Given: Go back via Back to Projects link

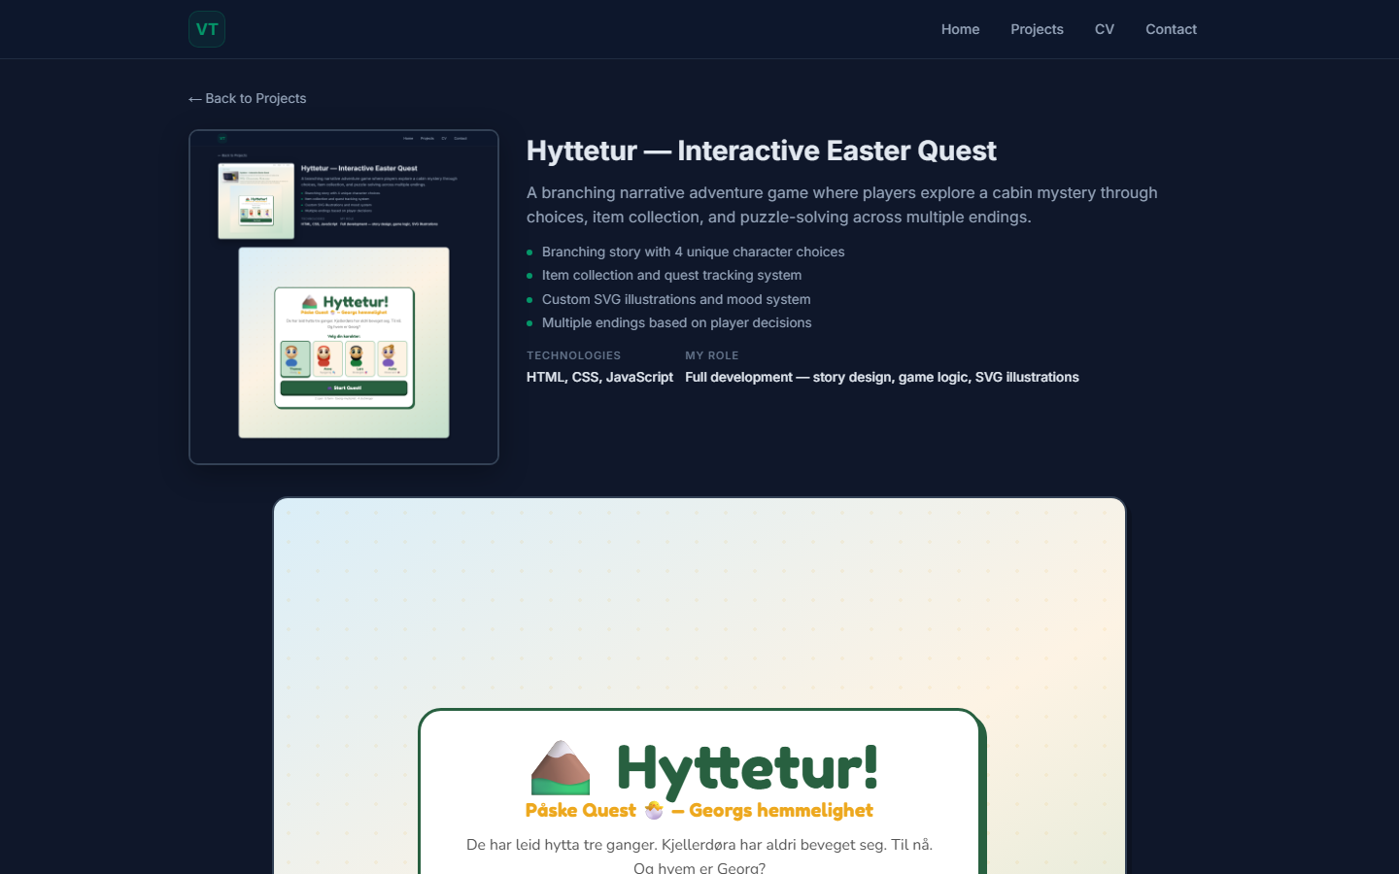Looking at the screenshot, I should (x=248, y=98).
